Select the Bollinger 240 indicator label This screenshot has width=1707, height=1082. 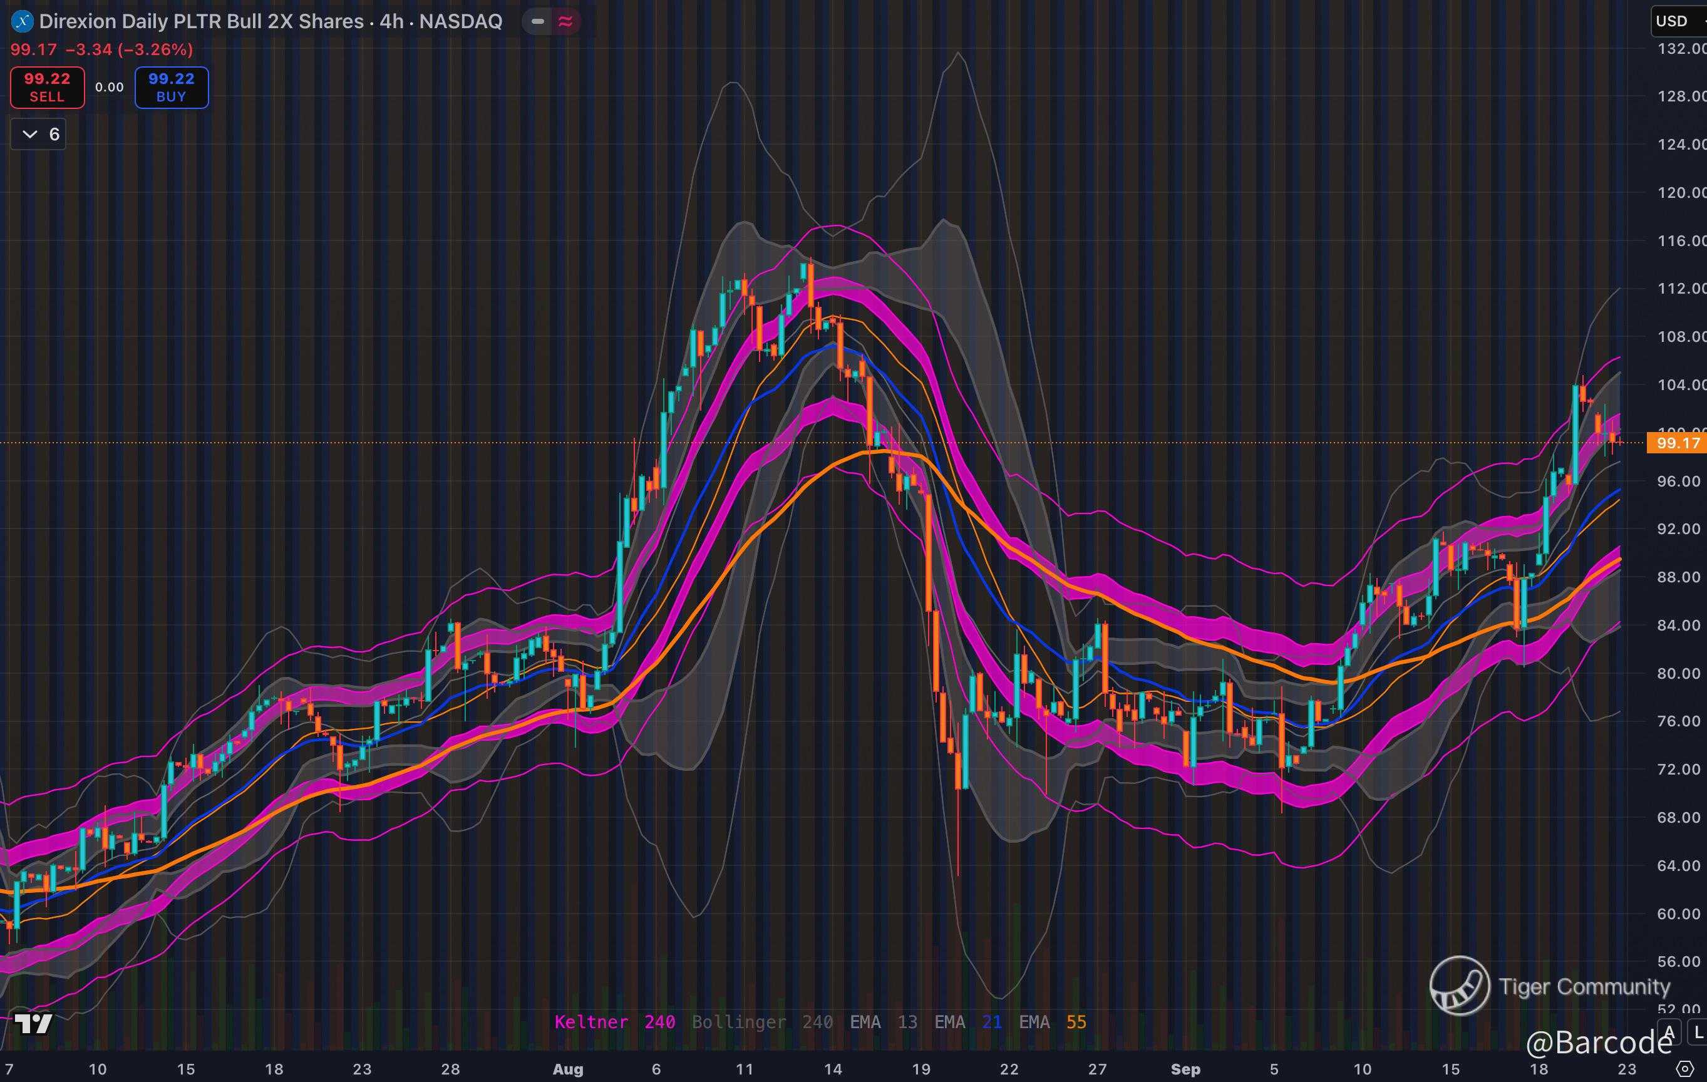(x=762, y=1022)
